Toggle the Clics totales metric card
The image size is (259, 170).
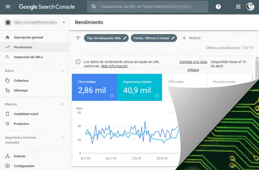point(94,87)
